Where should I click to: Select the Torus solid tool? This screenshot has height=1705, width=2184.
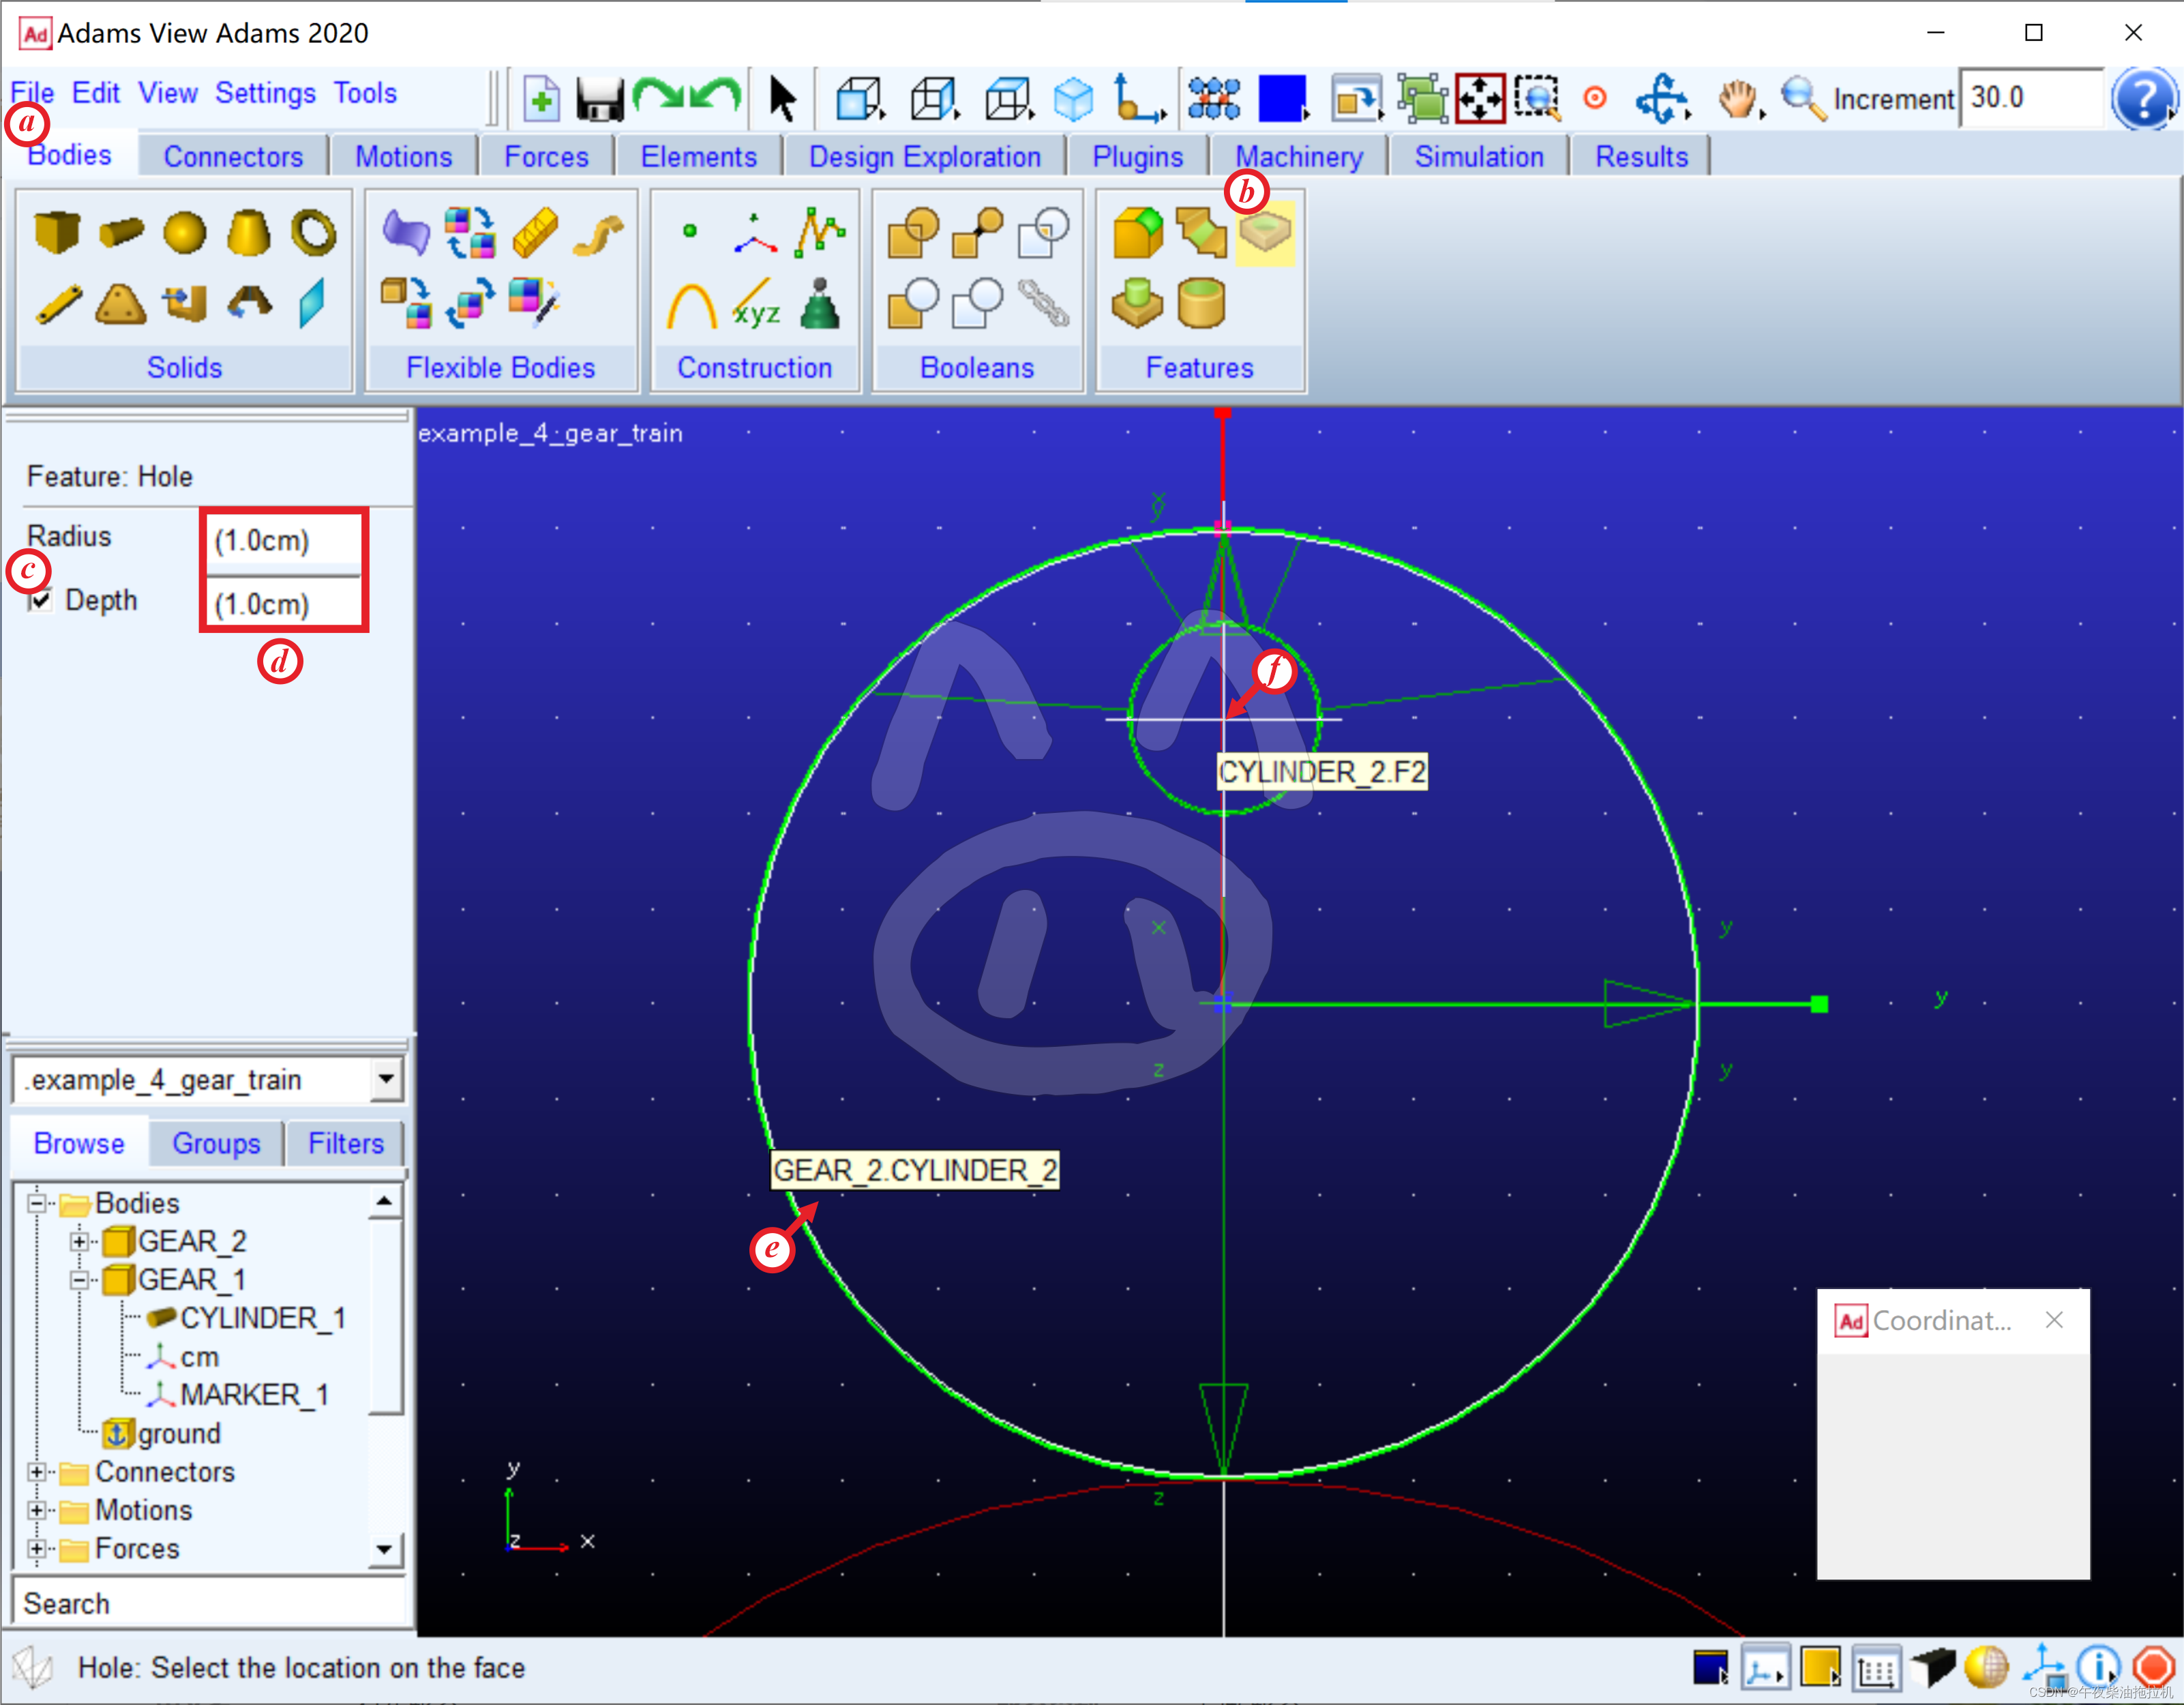pos(314,232)
